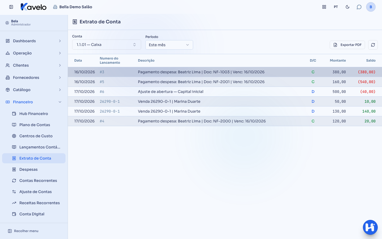
Task: Click the Saldo column header
Action: tap(371, 61)
